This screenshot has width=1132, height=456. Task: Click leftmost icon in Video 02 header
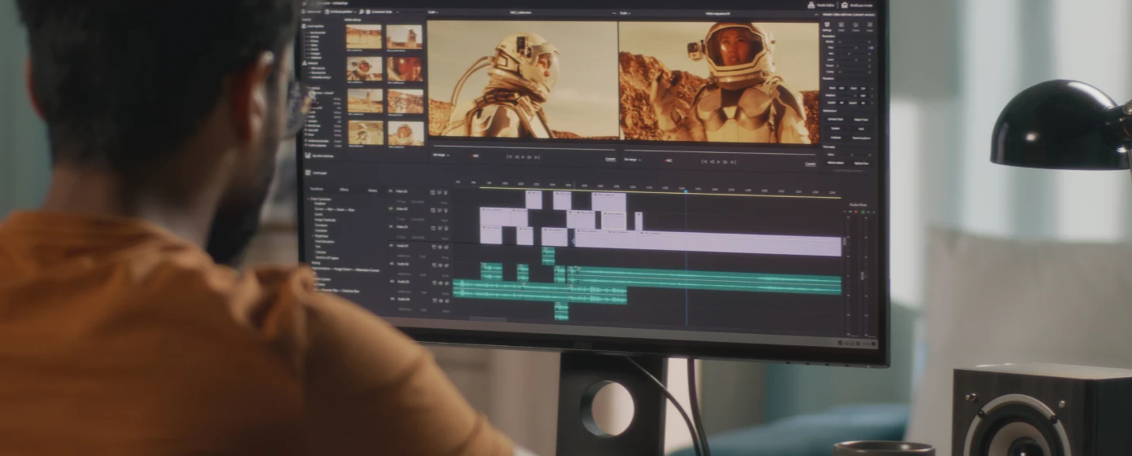(432, 210)
